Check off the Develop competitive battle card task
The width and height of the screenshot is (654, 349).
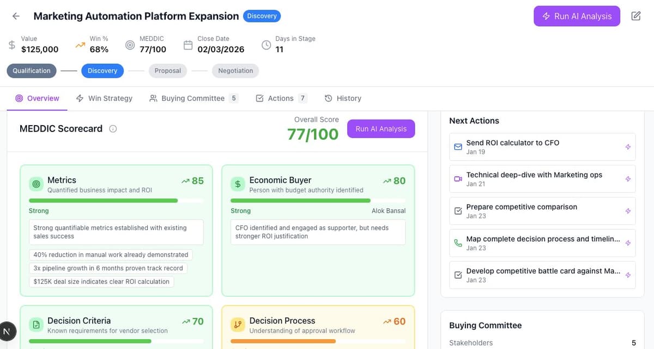[458, 275]
